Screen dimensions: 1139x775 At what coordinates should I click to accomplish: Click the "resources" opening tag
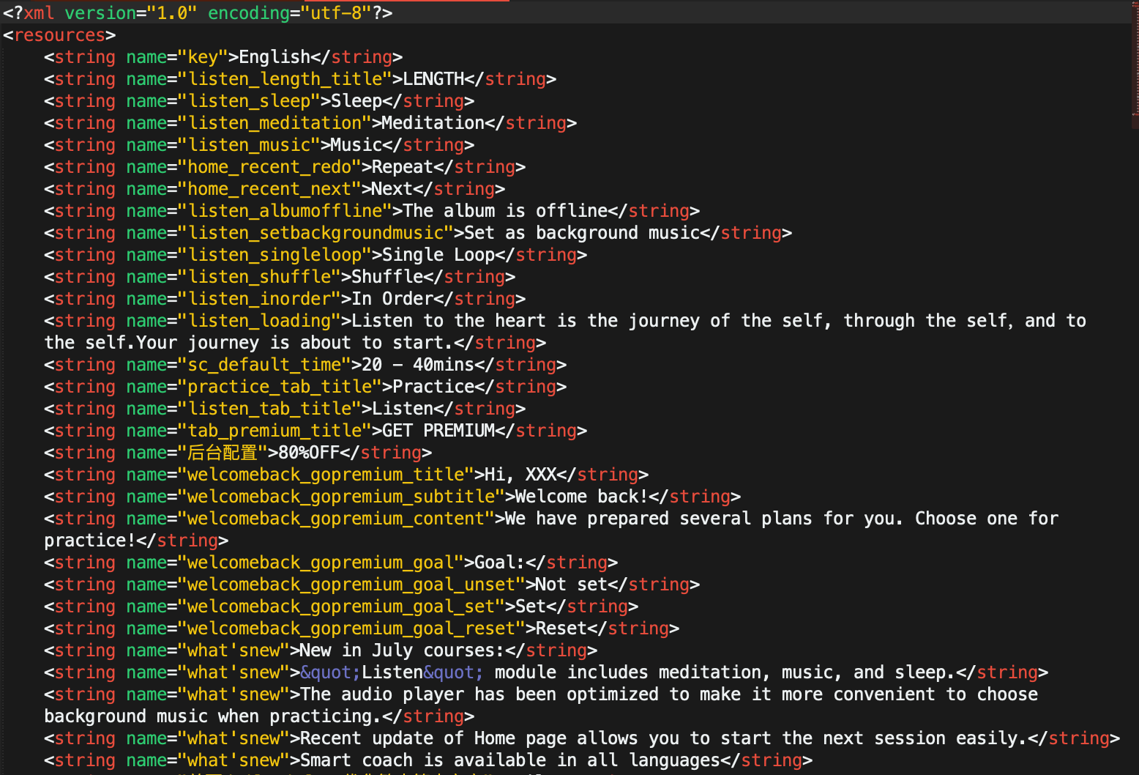59,35
